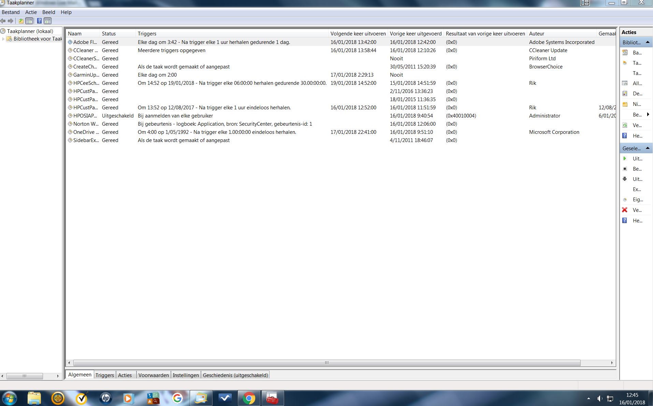Open Windows Start button
Image resolution: width=653 pixels, height=406 pixels.
9,398
